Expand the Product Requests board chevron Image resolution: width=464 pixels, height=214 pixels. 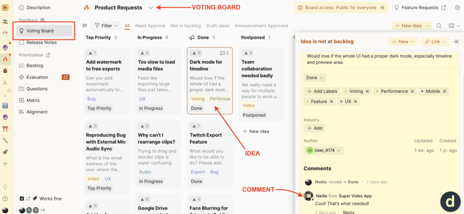click(151, 8)
